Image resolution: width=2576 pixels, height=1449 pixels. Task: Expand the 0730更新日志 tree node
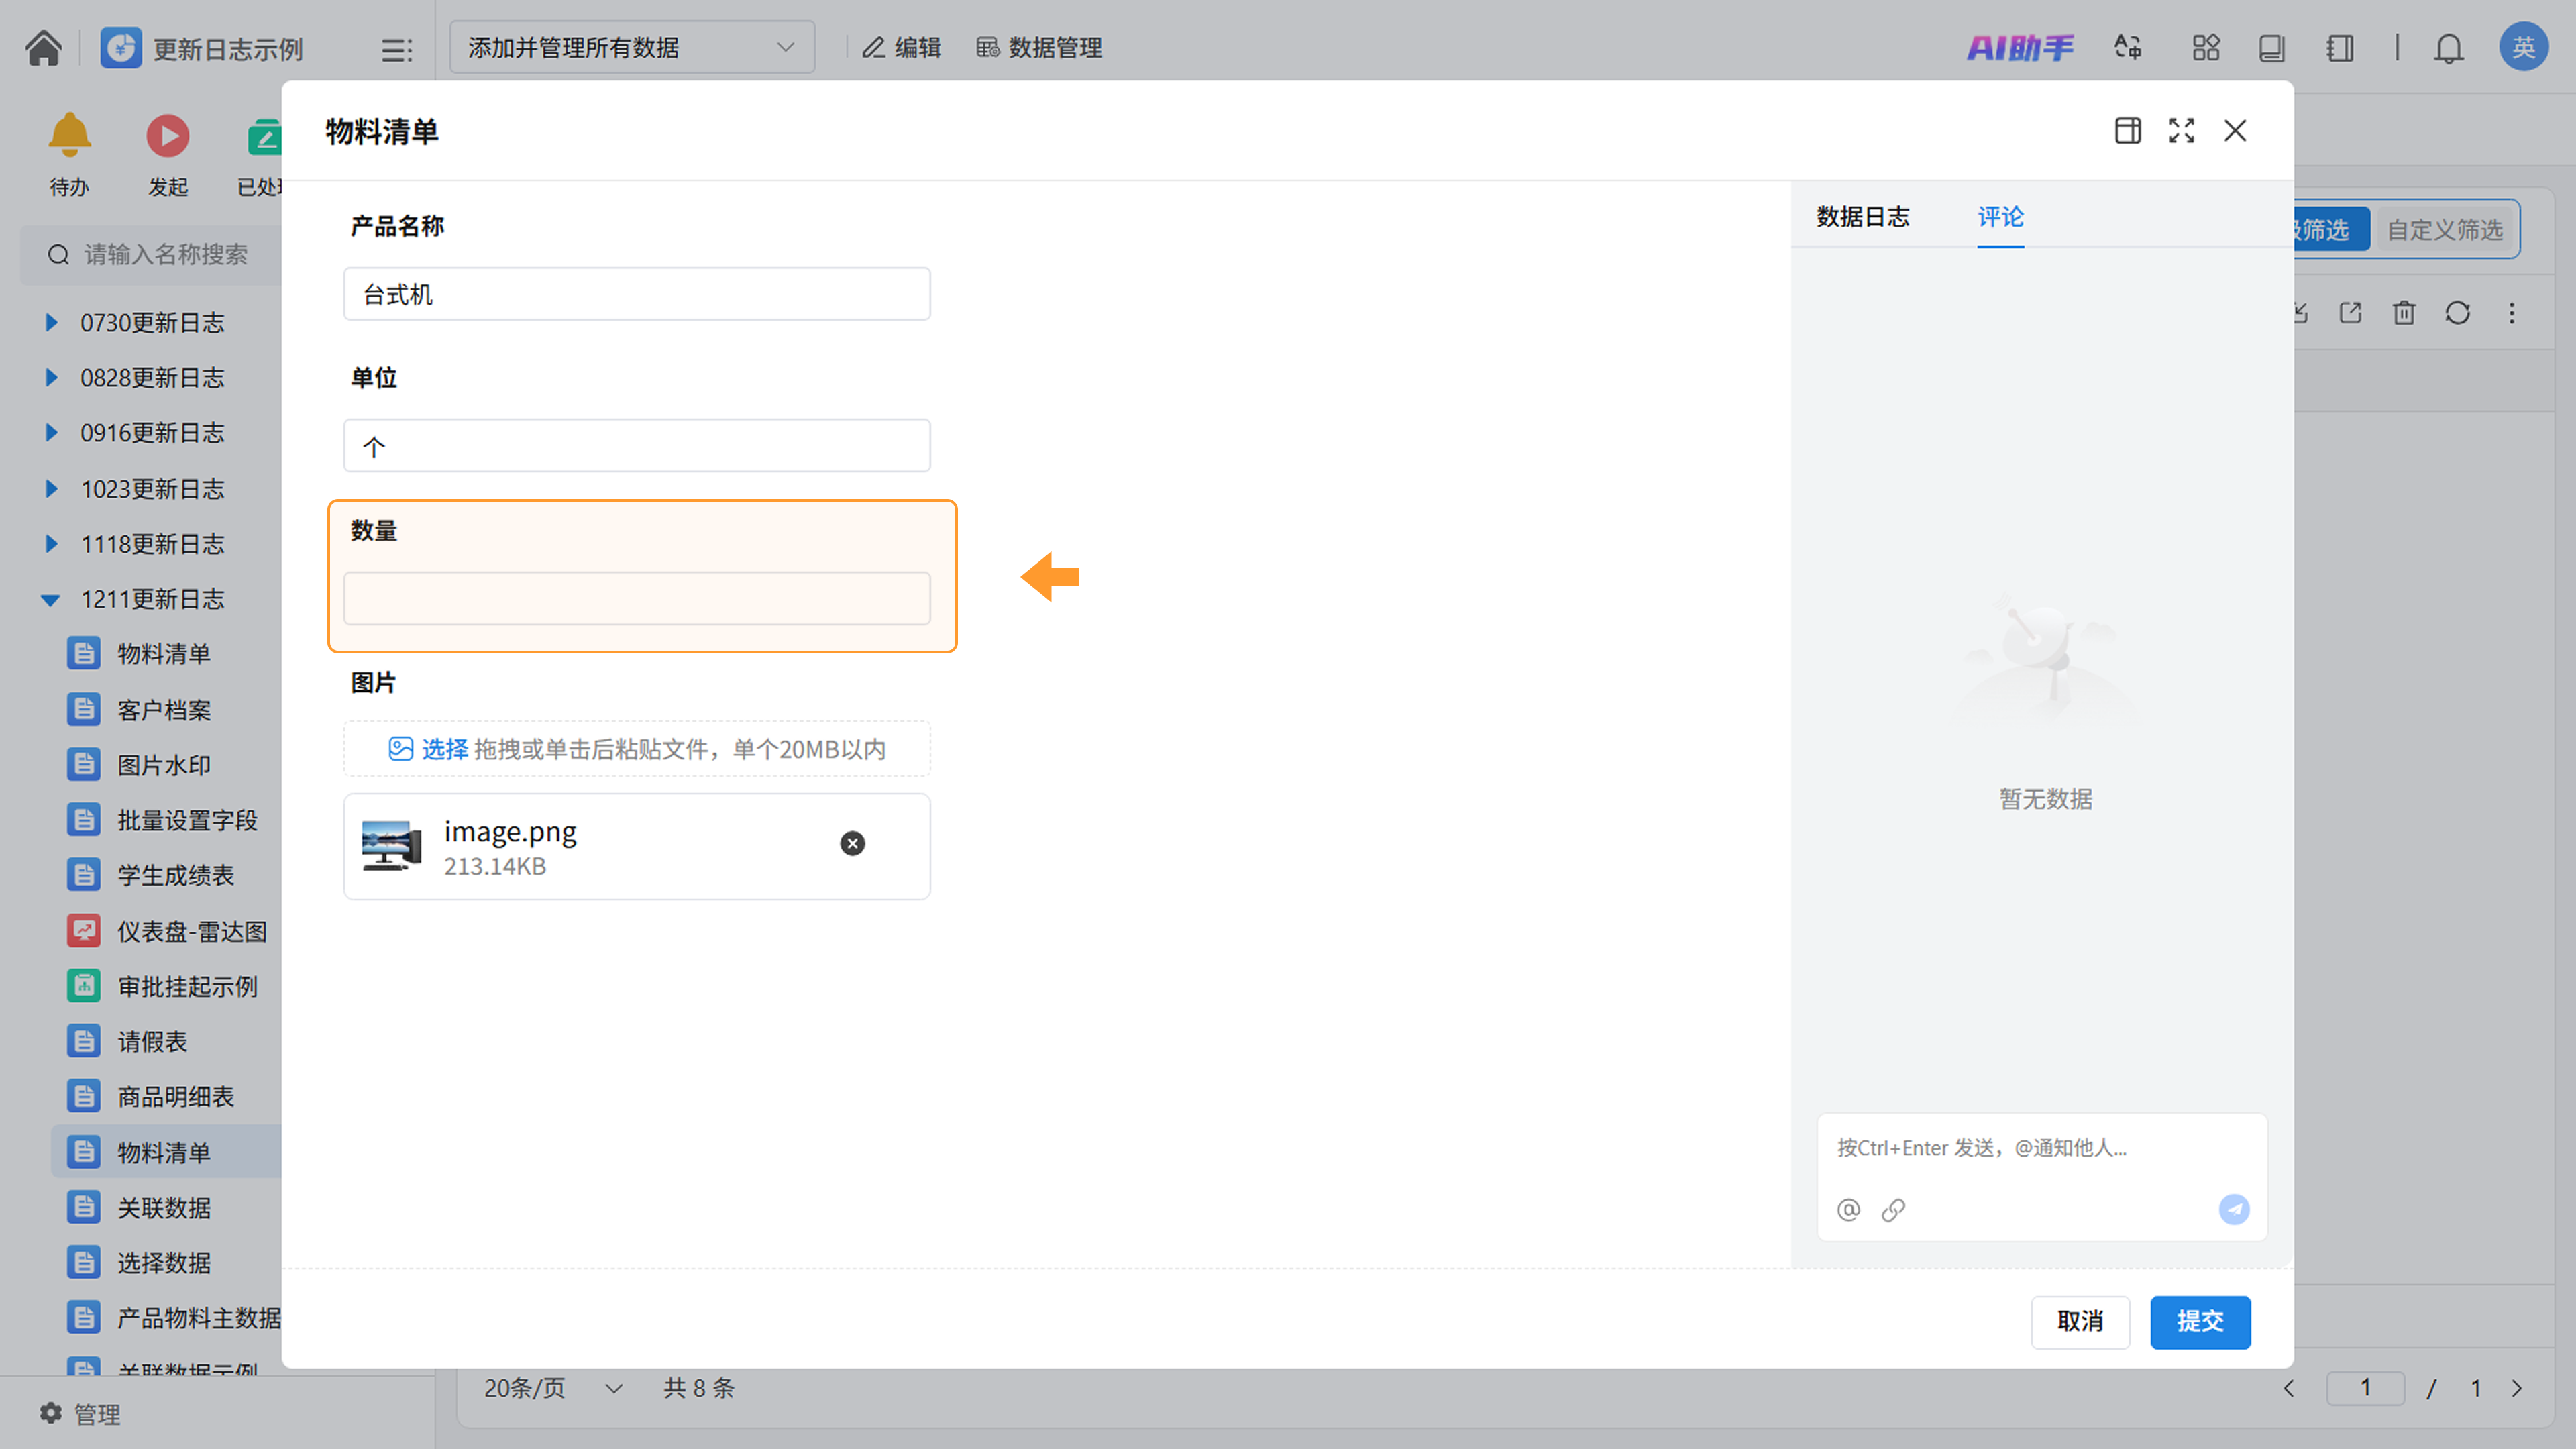point(51,323)
